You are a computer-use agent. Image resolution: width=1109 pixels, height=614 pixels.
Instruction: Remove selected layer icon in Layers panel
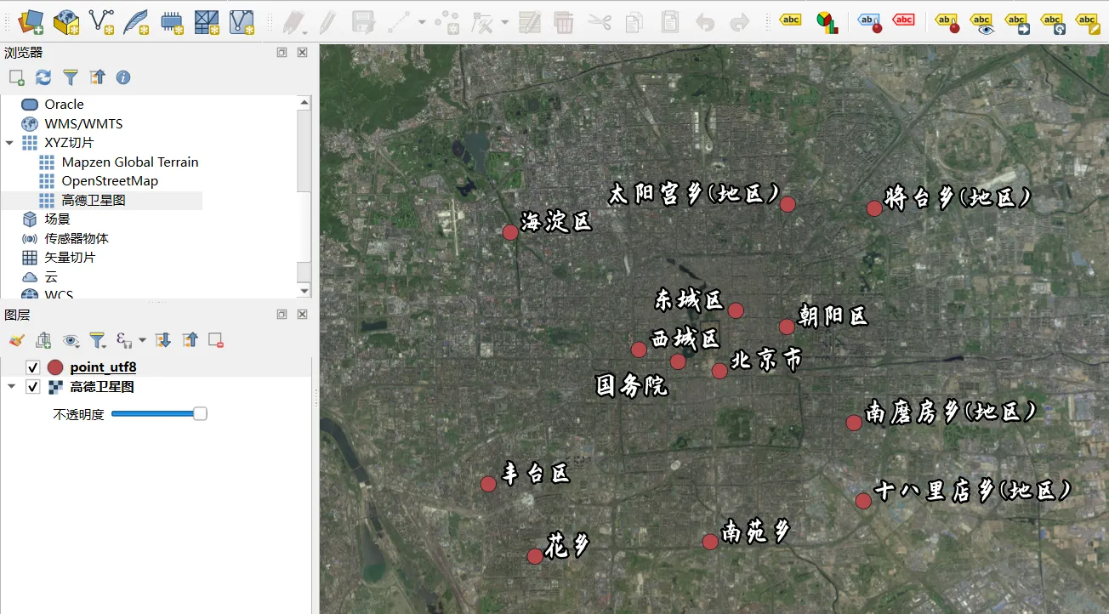click(x=216, y=340)
